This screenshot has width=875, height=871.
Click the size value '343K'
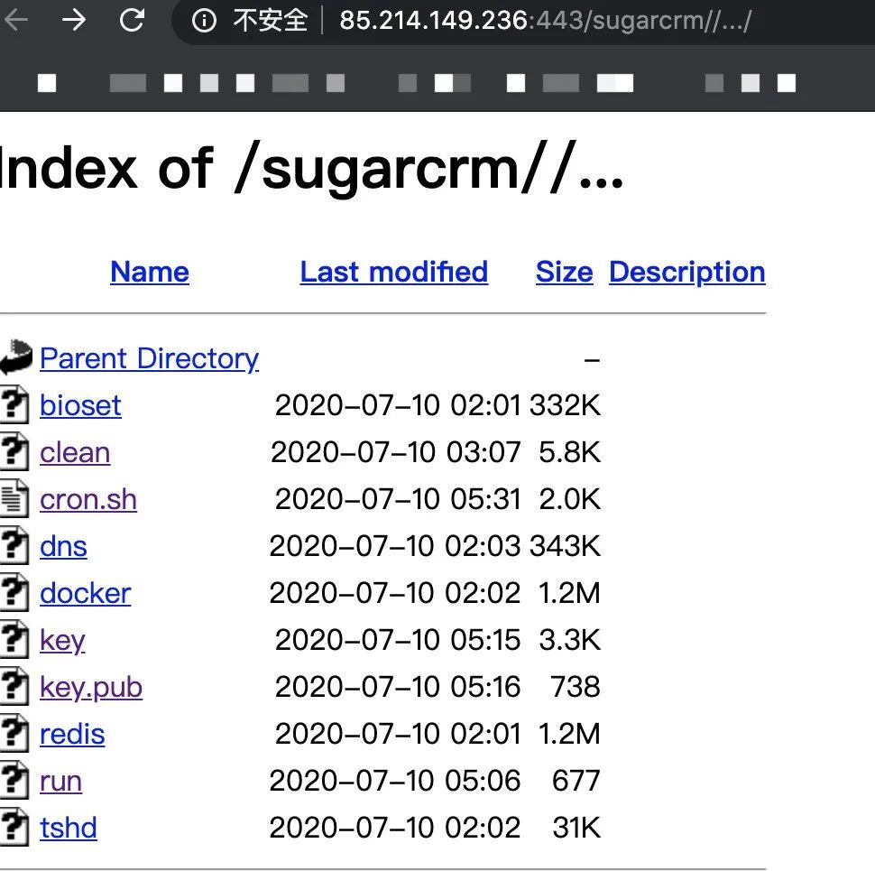(566, 546)
